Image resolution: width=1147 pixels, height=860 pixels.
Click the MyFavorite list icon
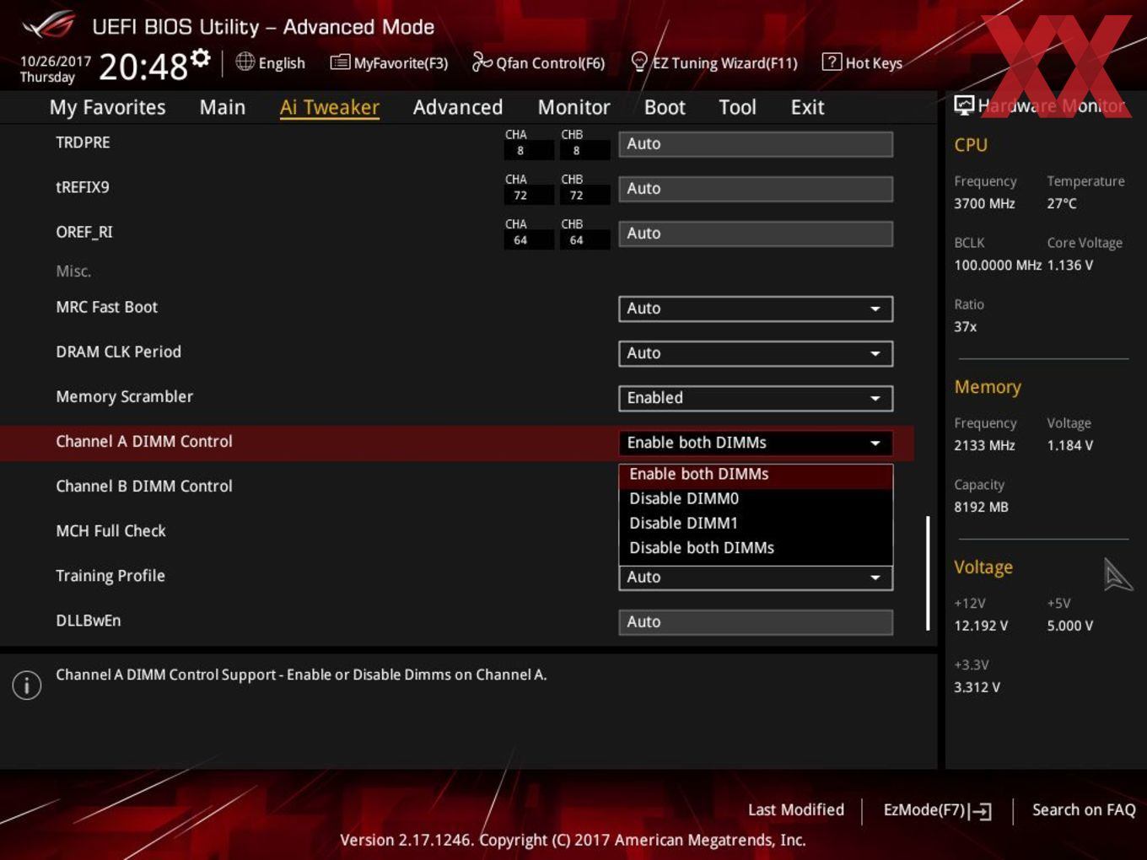[x=340, y=62]
